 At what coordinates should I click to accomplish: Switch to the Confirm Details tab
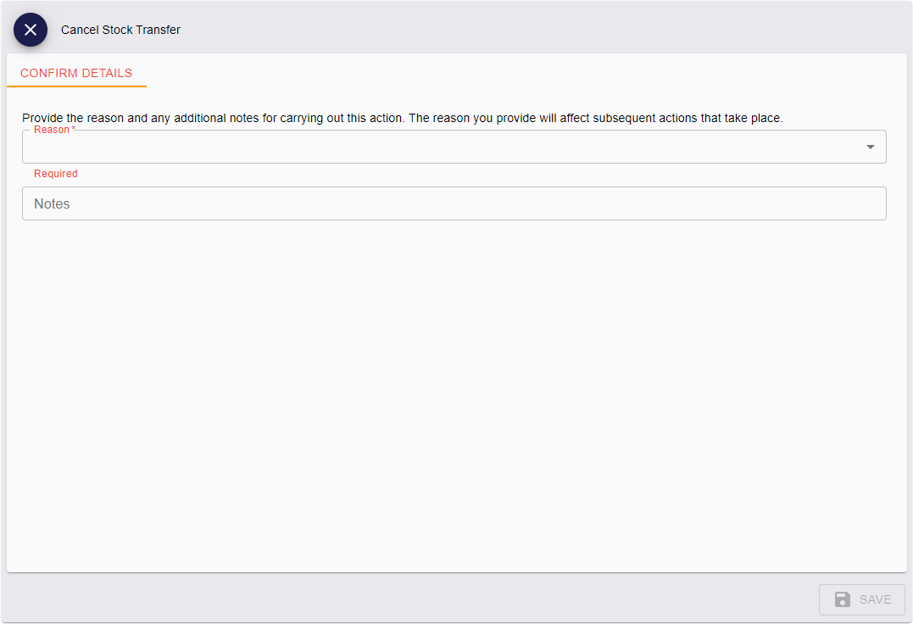click(76, 73)
